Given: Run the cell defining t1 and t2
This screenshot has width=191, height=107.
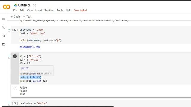Looking at the screenshot, I should (x=15, y=56).
